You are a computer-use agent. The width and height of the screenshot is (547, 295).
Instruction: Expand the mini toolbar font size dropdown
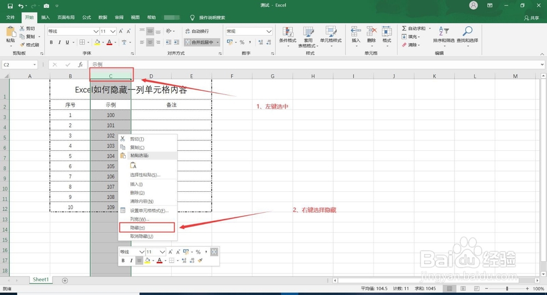[162, 252]
